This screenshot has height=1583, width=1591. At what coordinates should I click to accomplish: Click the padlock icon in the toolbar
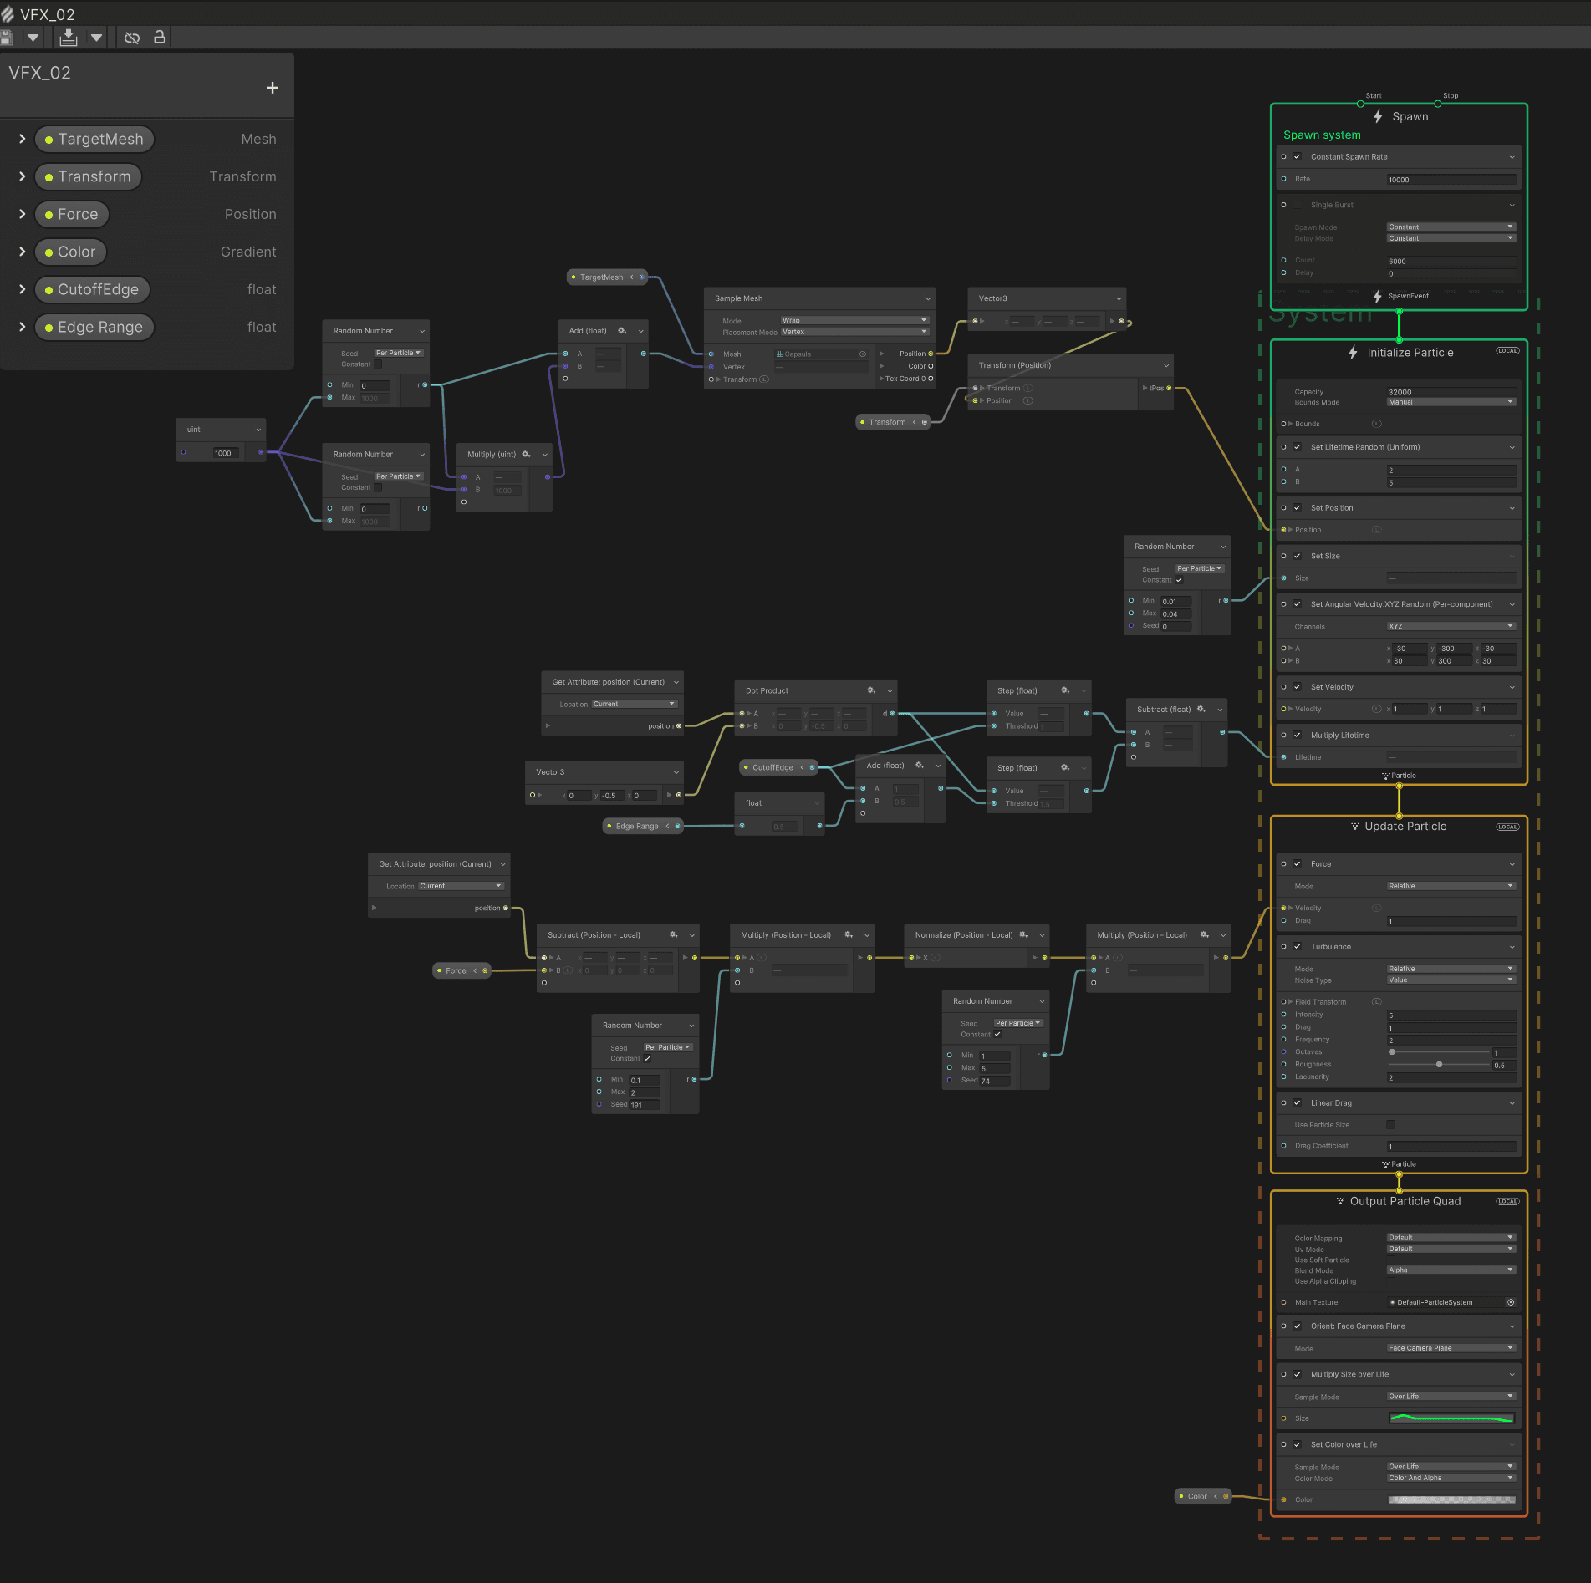pyautogui.click(x=159, y=37)
